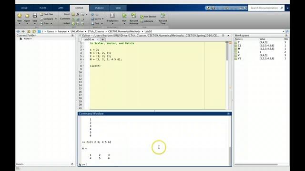This screenshot has width=305, height=171.
Task: Save the script with the Save icon
Action: click(x=35, y=16)
